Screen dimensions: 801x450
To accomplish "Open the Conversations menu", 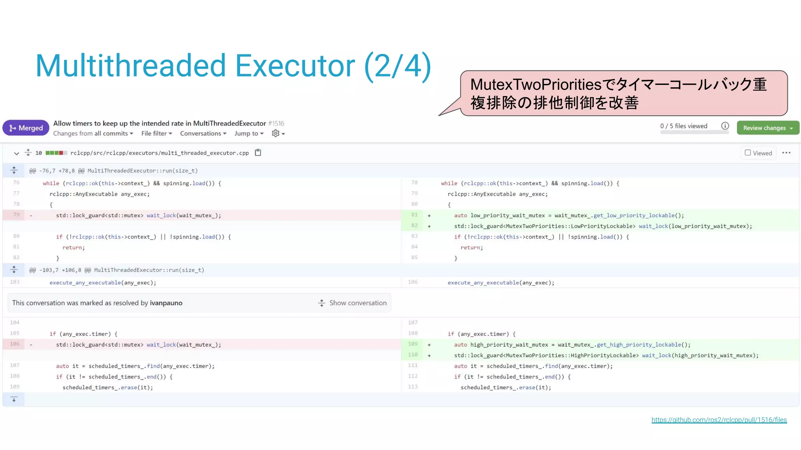I will tap(203, 134).
